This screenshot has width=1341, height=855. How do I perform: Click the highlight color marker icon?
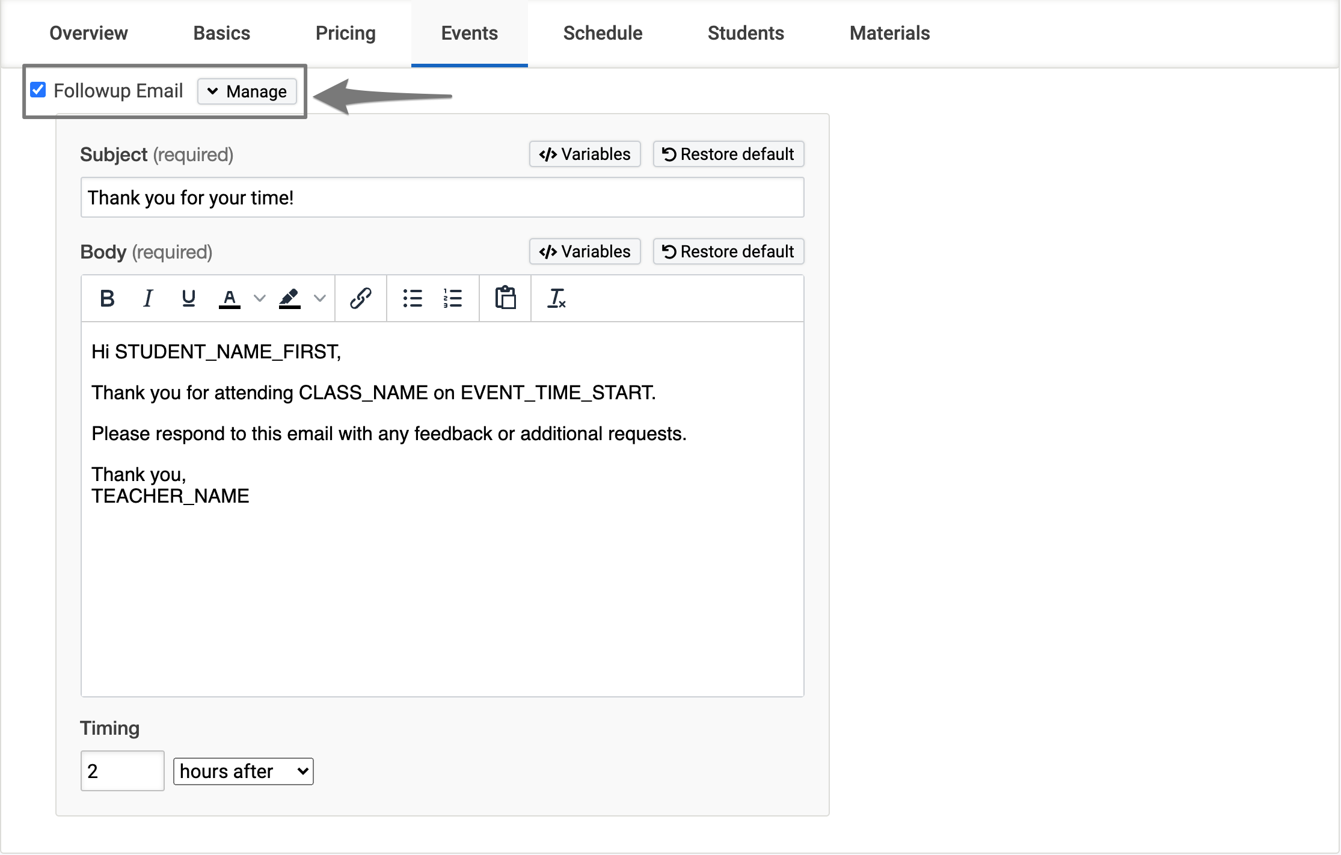coord(289,298)
